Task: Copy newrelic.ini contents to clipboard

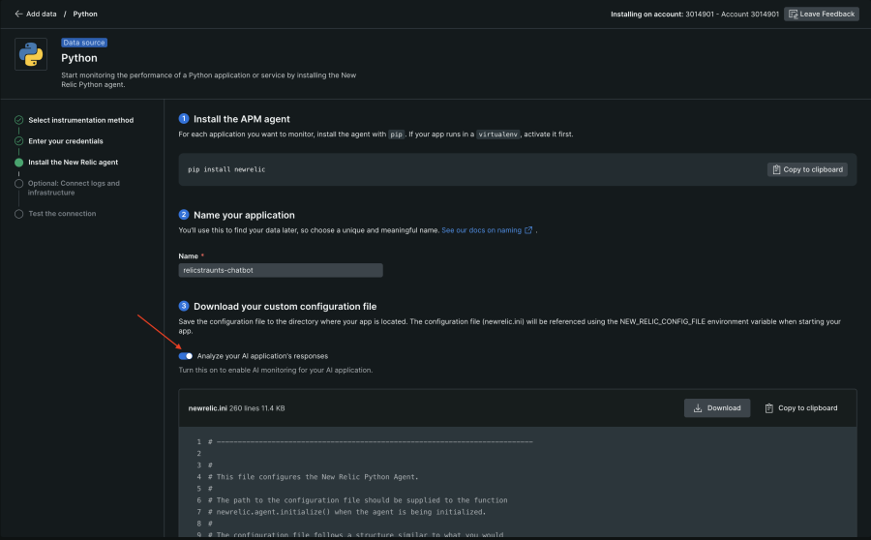Action: click(x=800, y=408)
